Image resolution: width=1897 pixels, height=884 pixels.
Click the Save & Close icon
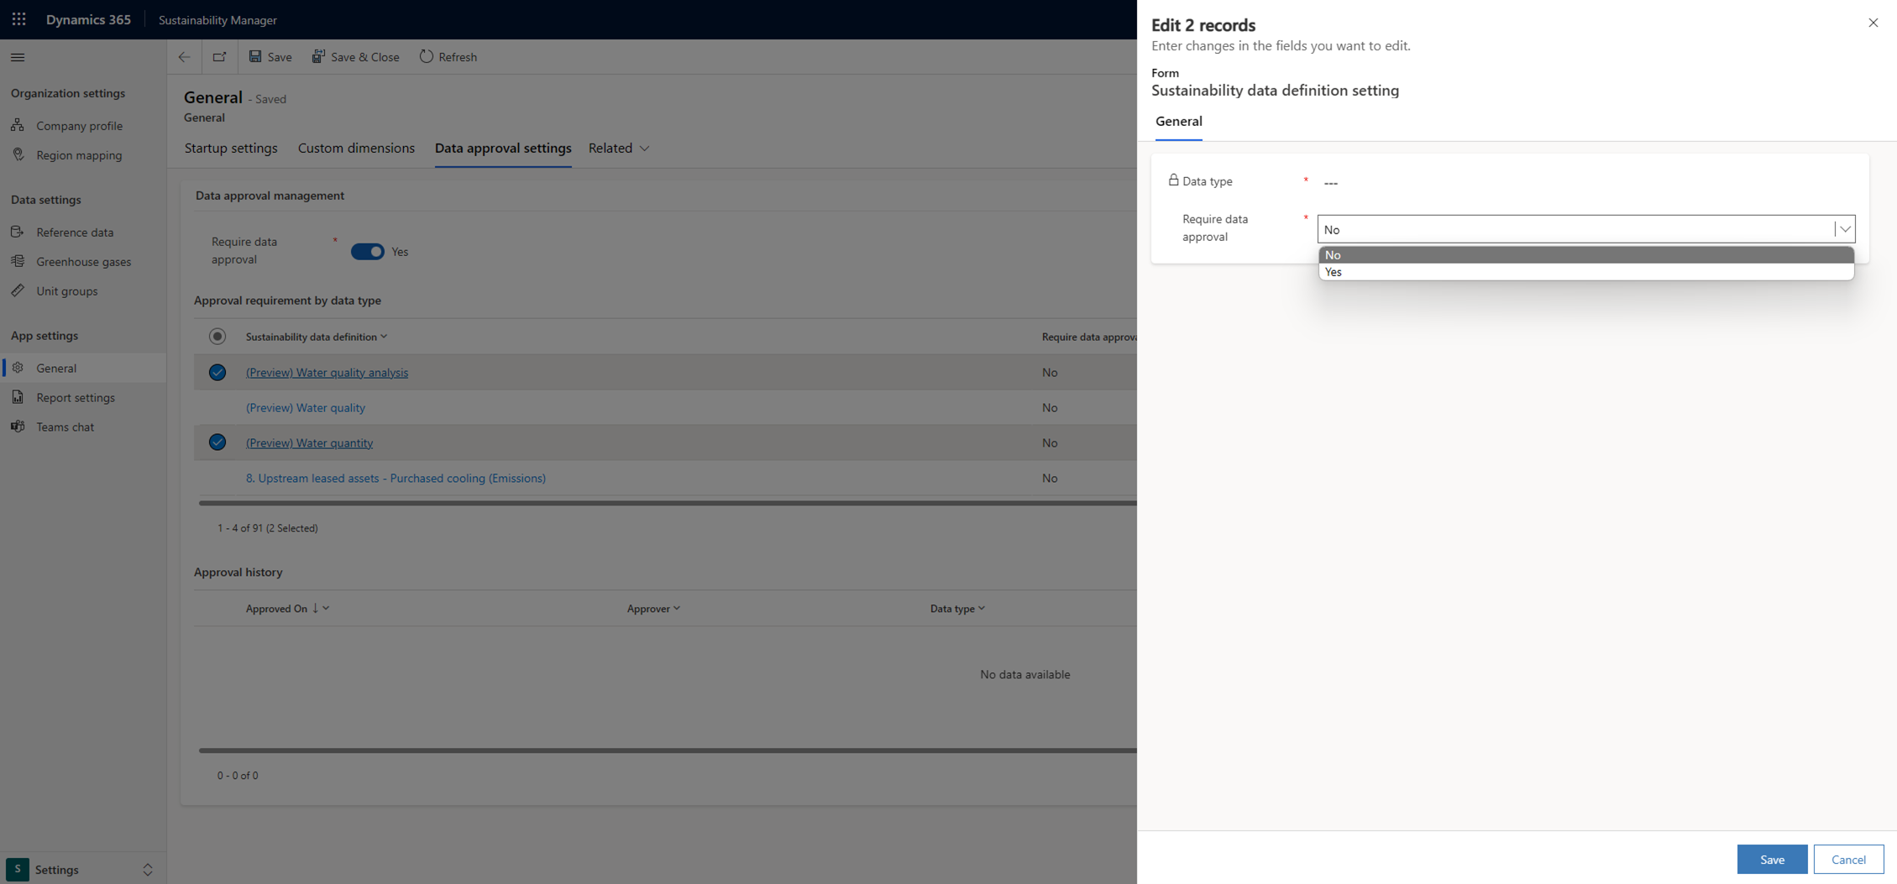(x=318, y=56)
